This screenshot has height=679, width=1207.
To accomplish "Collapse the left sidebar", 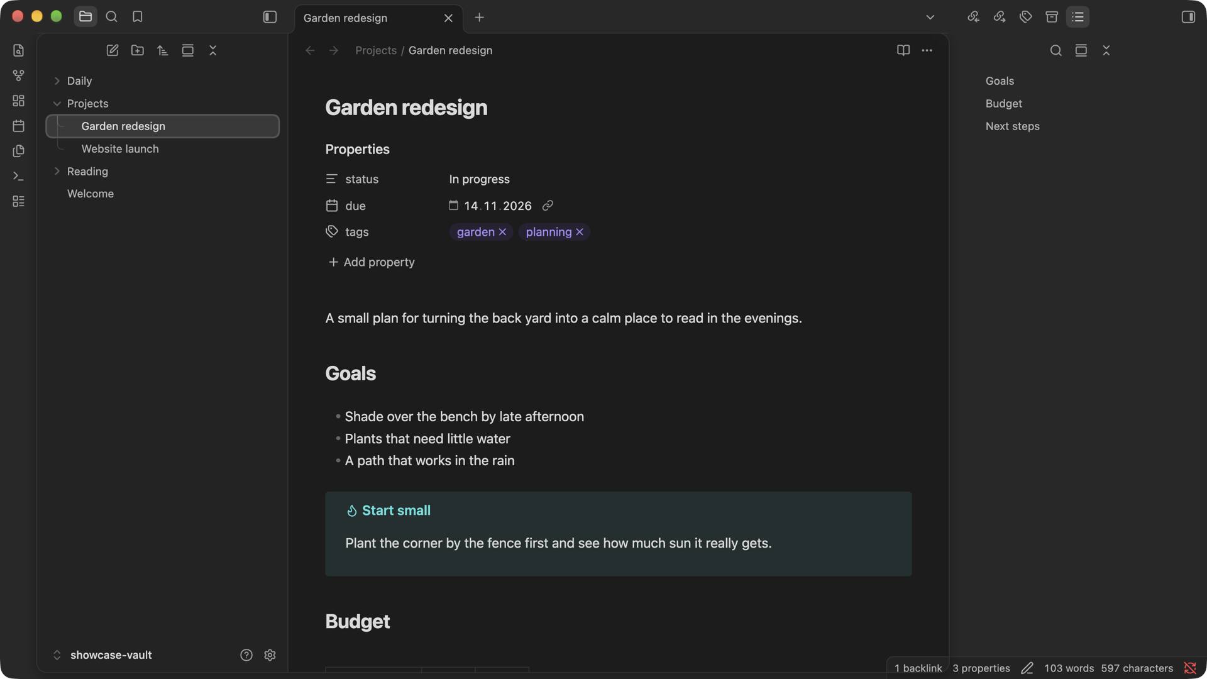I will click(270, 17).
